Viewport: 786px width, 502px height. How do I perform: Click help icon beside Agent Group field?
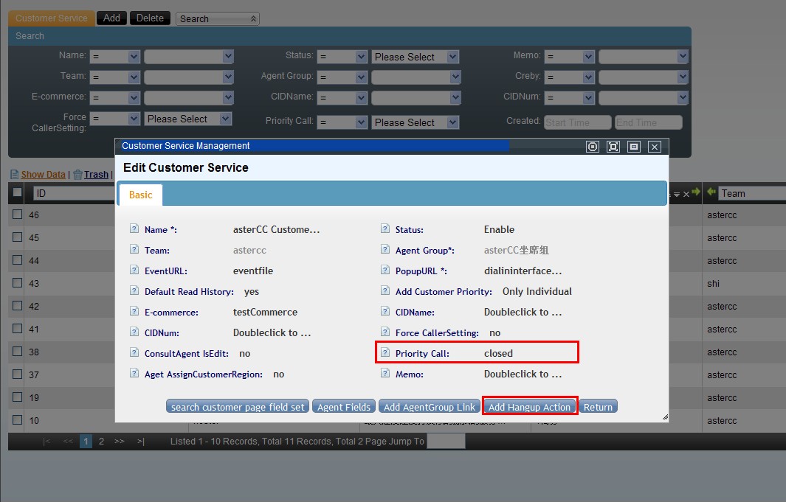(x=385, y=250)
